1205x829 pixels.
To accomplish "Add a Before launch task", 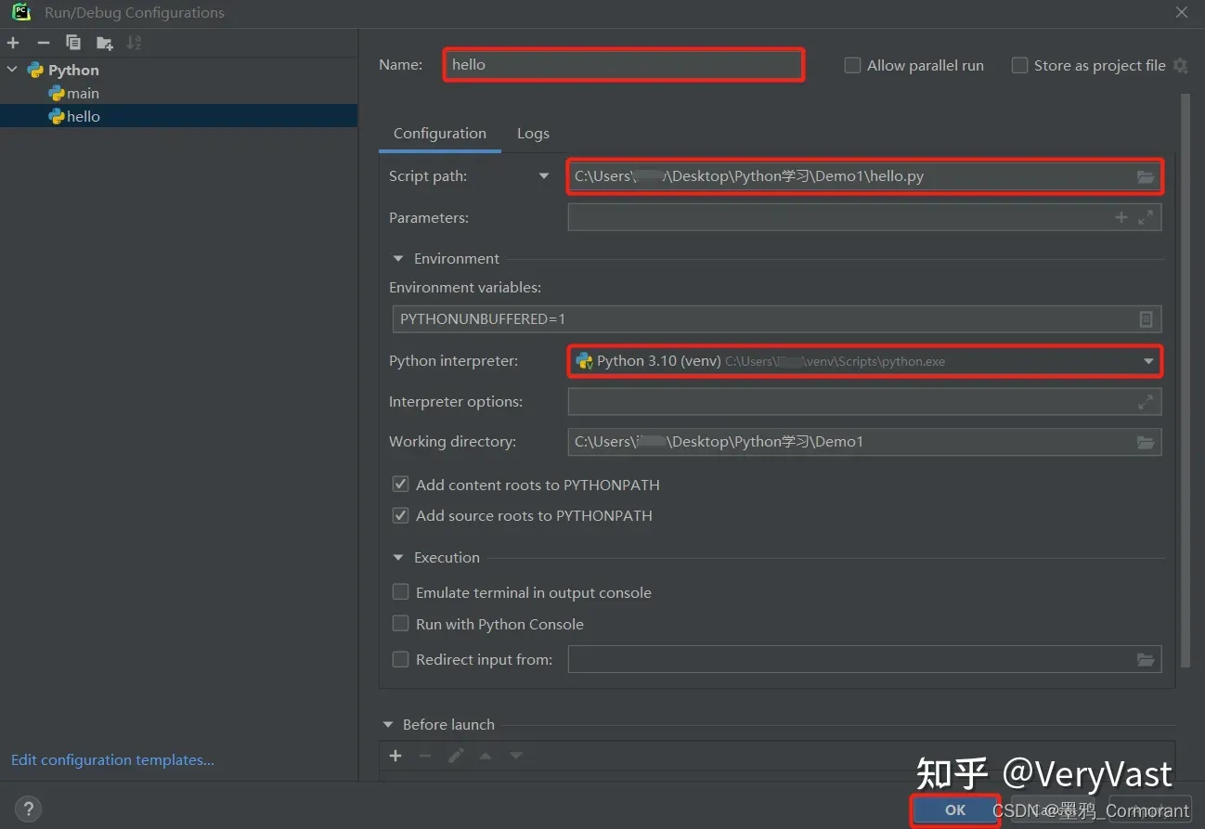I will pos(395,756).
